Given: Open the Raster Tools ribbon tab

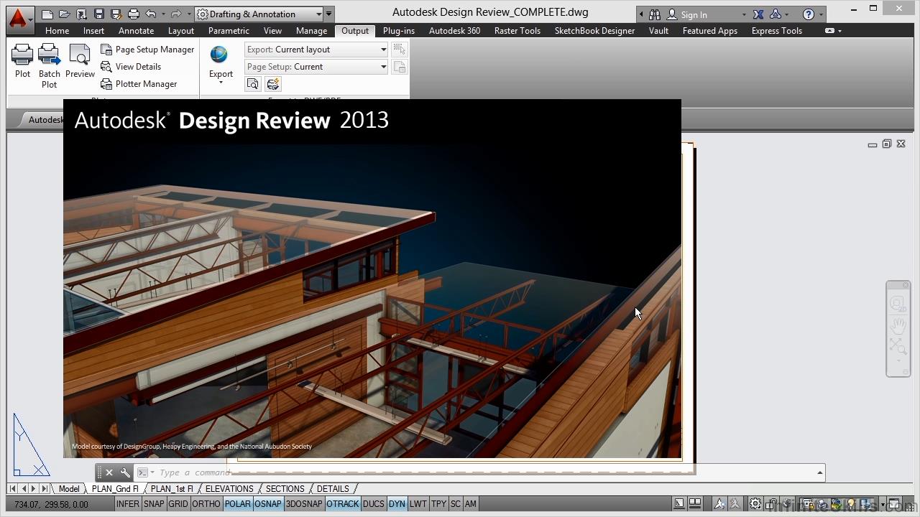Looking at the screenshot, I should 517,31.
